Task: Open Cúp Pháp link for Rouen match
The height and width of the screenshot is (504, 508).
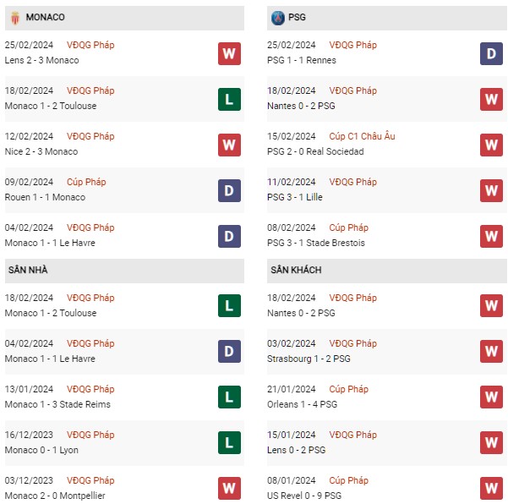Action: (86, 182)
